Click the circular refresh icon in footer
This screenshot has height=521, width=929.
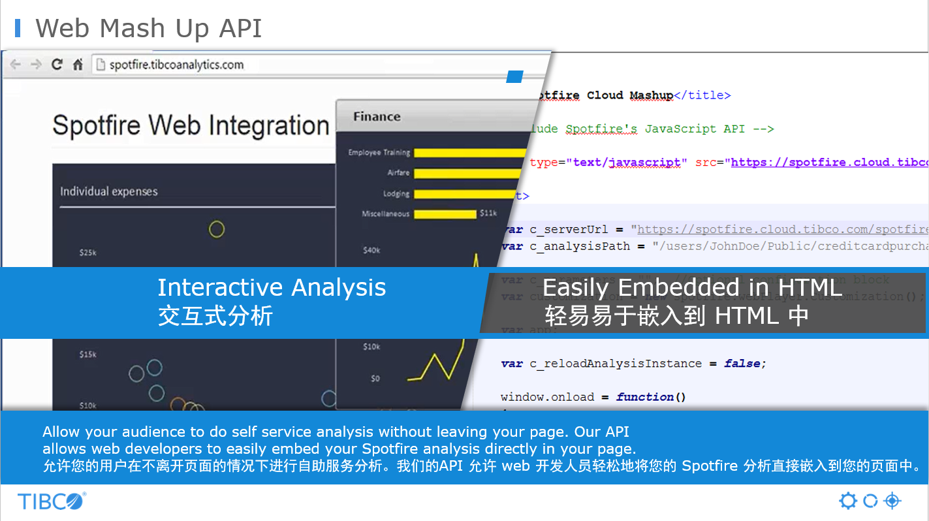[x=870, y=501]
